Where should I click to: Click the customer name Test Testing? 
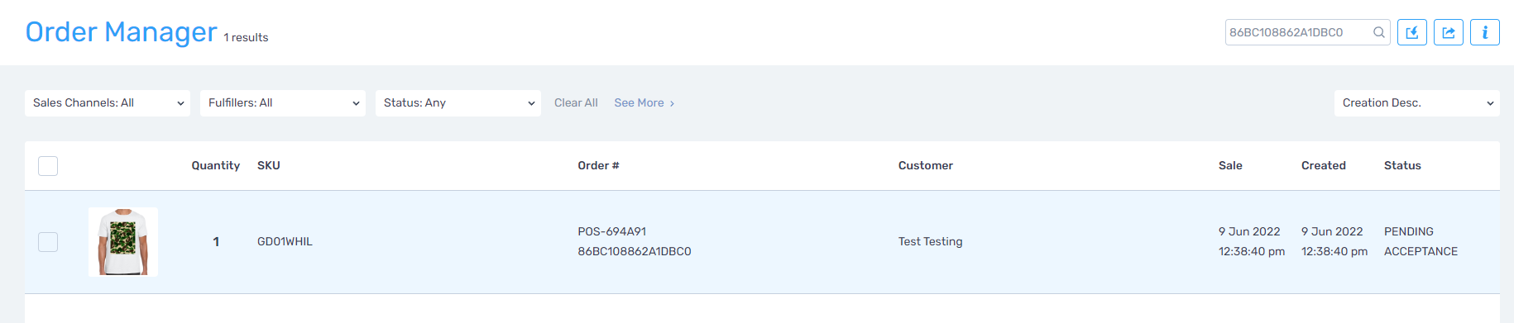(x=931, y=241)
